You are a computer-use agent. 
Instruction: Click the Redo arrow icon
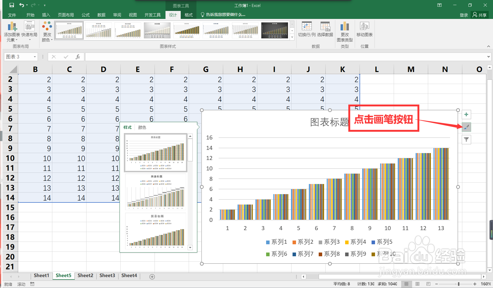point(33,5)
